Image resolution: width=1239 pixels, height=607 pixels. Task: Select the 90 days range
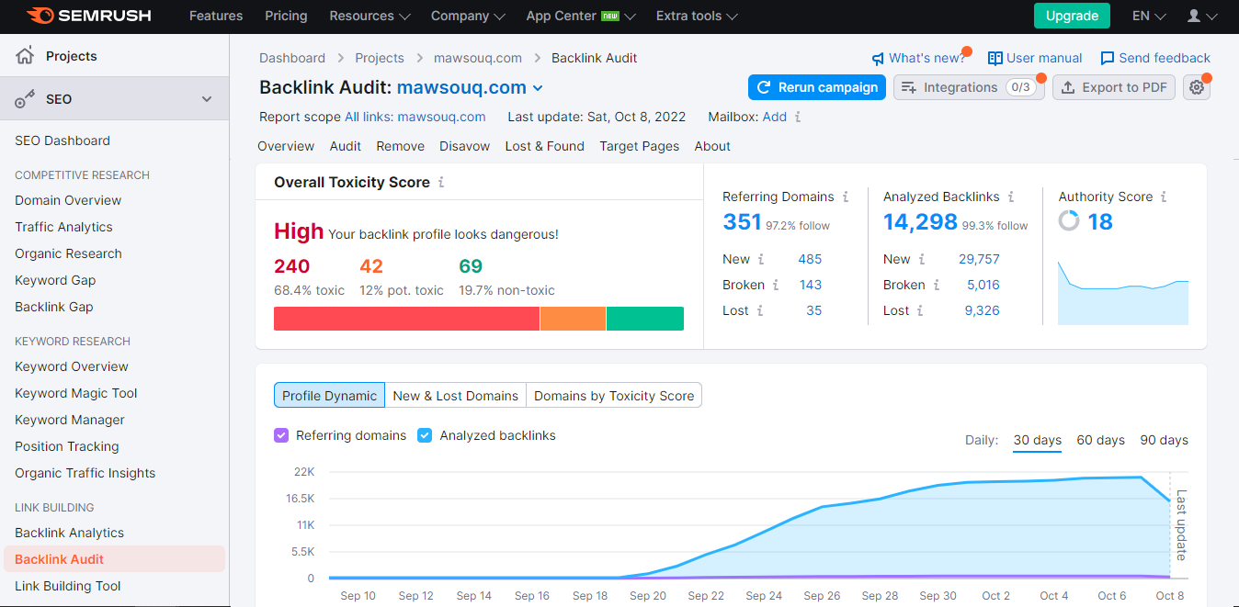pyautogui.click(x=1164, y=440)
